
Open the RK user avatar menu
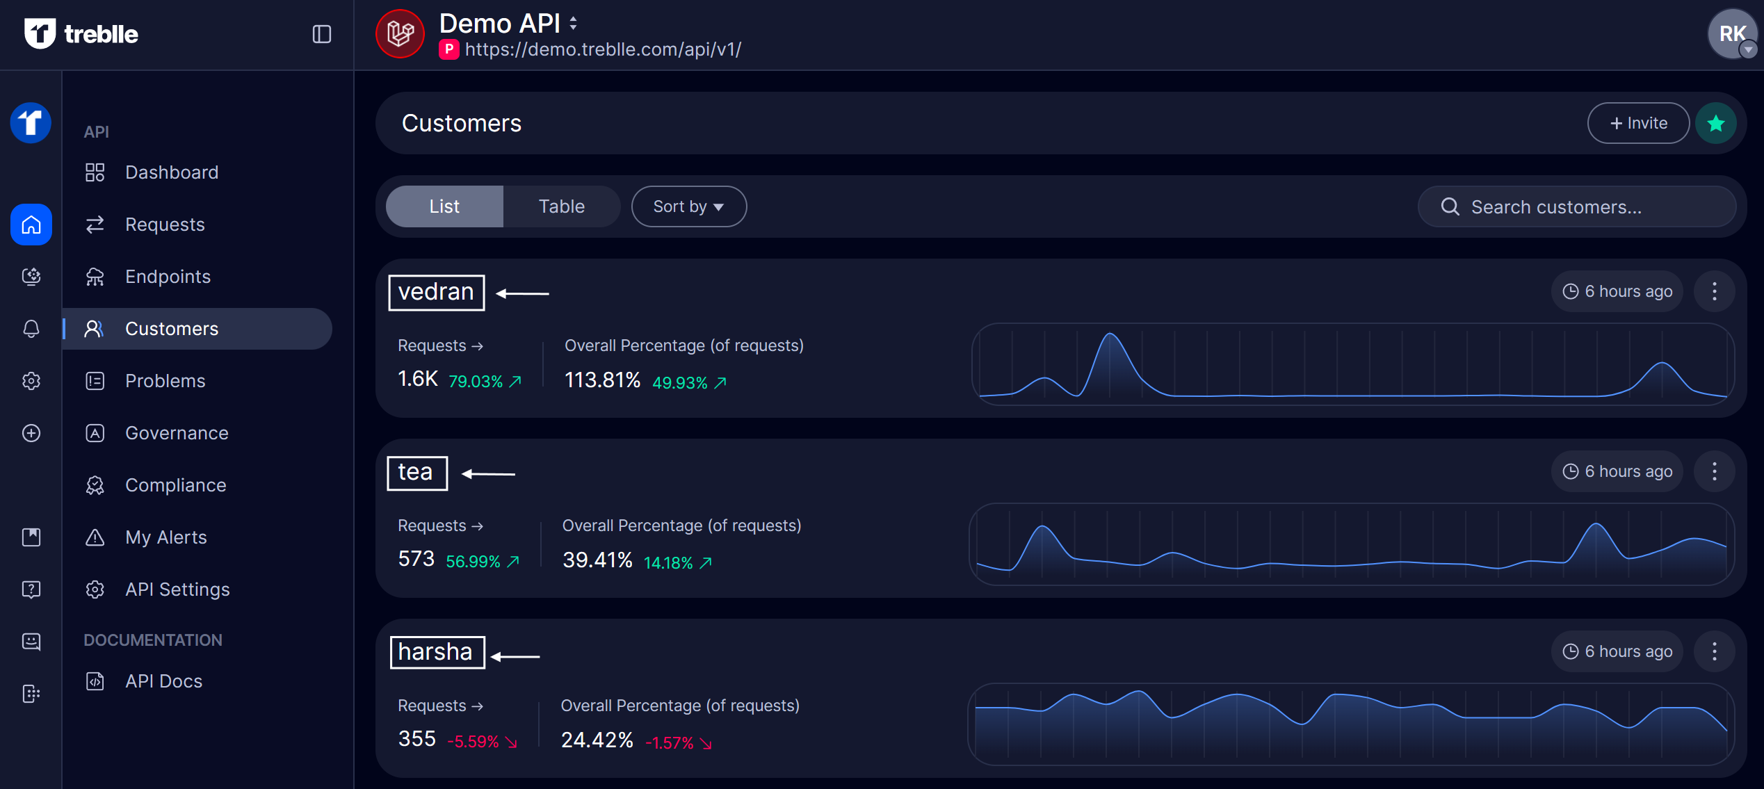point(1731,34)
